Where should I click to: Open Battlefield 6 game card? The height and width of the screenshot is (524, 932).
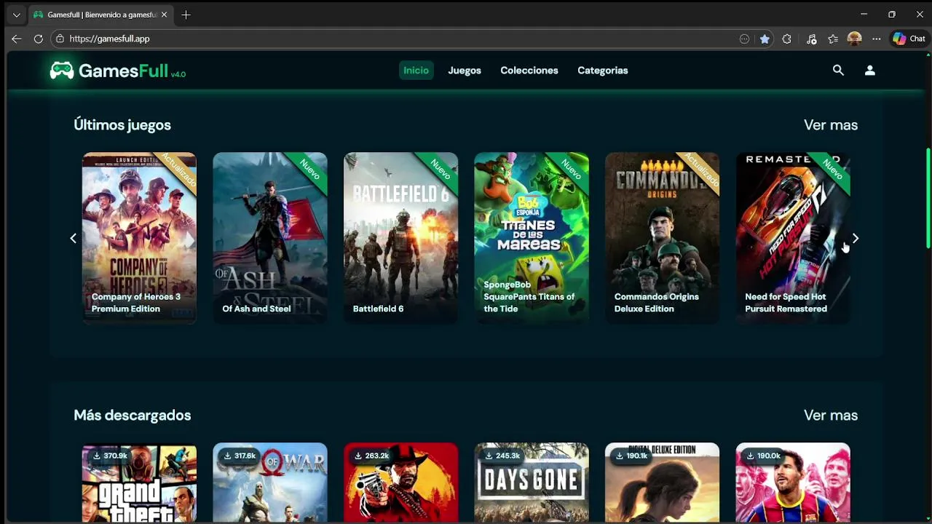[x=400, y=238]
